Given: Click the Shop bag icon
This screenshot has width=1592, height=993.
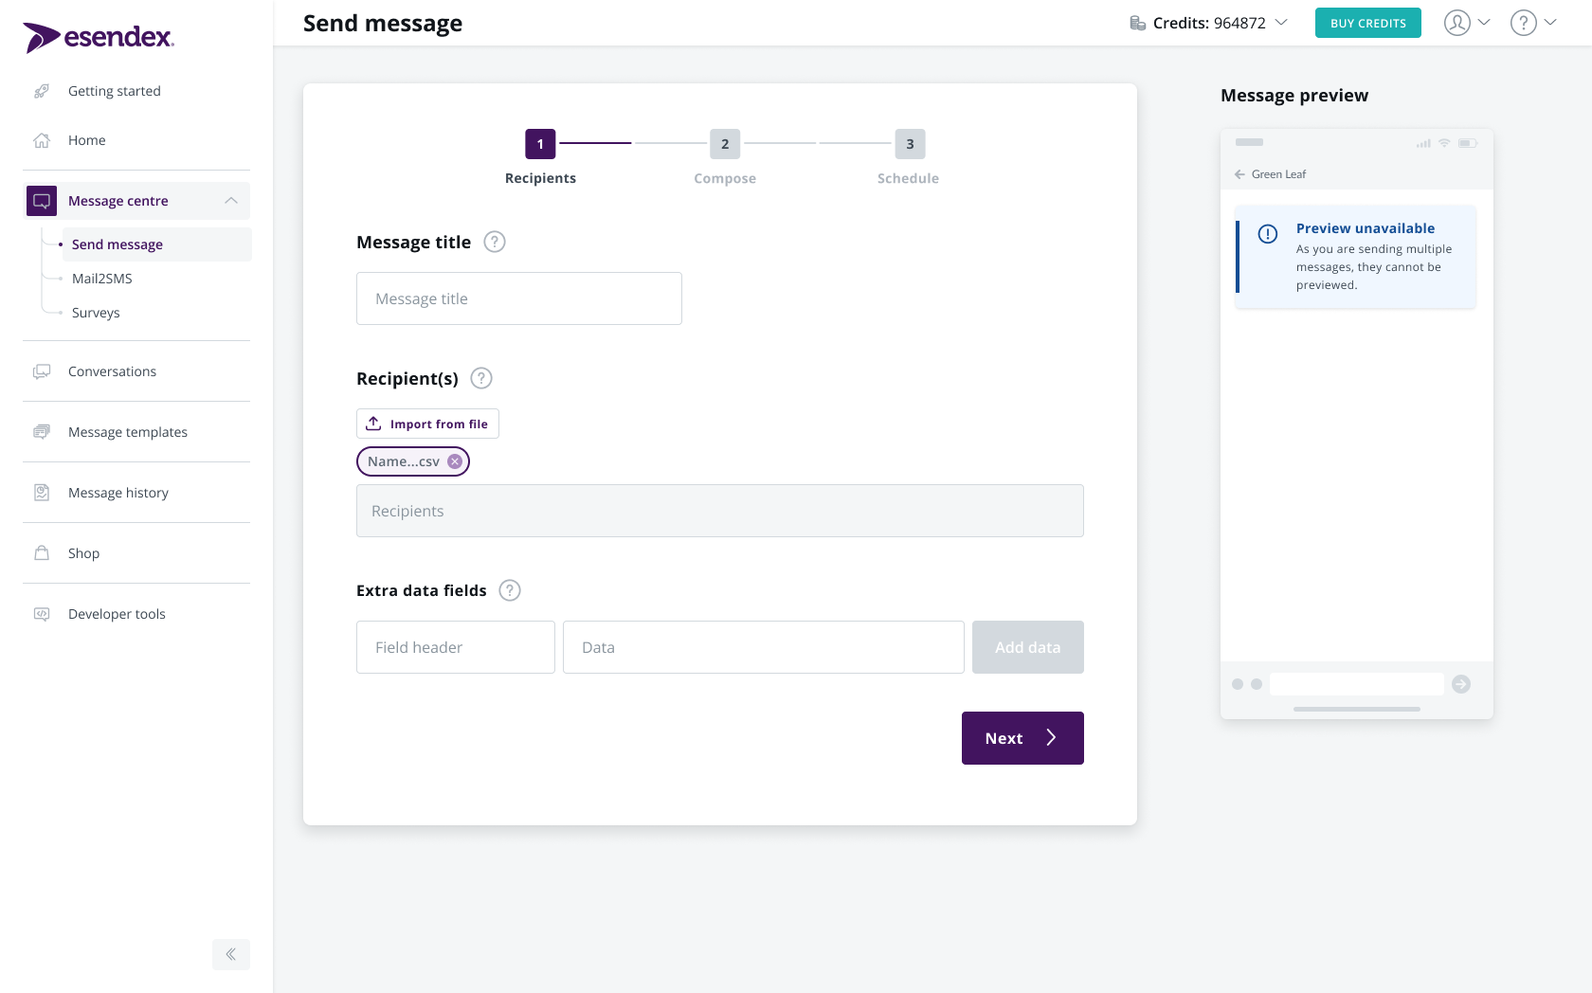Looking at the screenshot, I should point(41,552).
